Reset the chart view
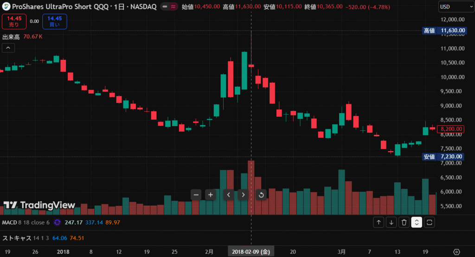 (261, 195)
